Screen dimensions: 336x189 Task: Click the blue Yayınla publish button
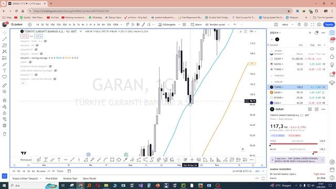329,25
